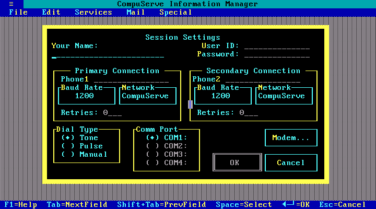The height and width of the screenshot is (209, 376).
Task: Click the Phone2 number field
Action: pyautogui.click(x=263, y=79)
